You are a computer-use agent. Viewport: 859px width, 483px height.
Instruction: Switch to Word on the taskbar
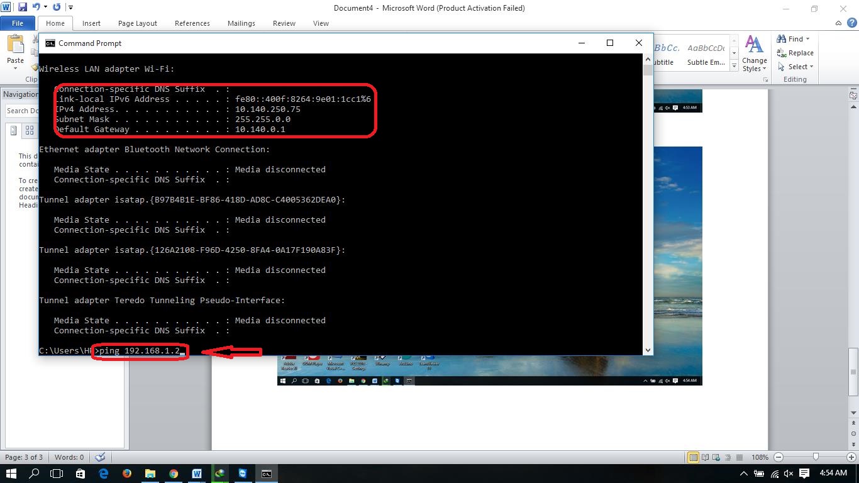click(197, 474)
